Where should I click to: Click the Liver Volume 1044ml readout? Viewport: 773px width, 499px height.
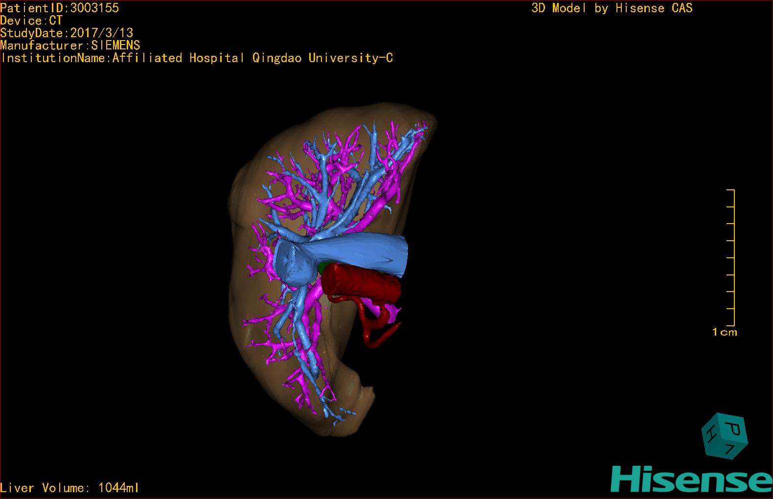70,488
